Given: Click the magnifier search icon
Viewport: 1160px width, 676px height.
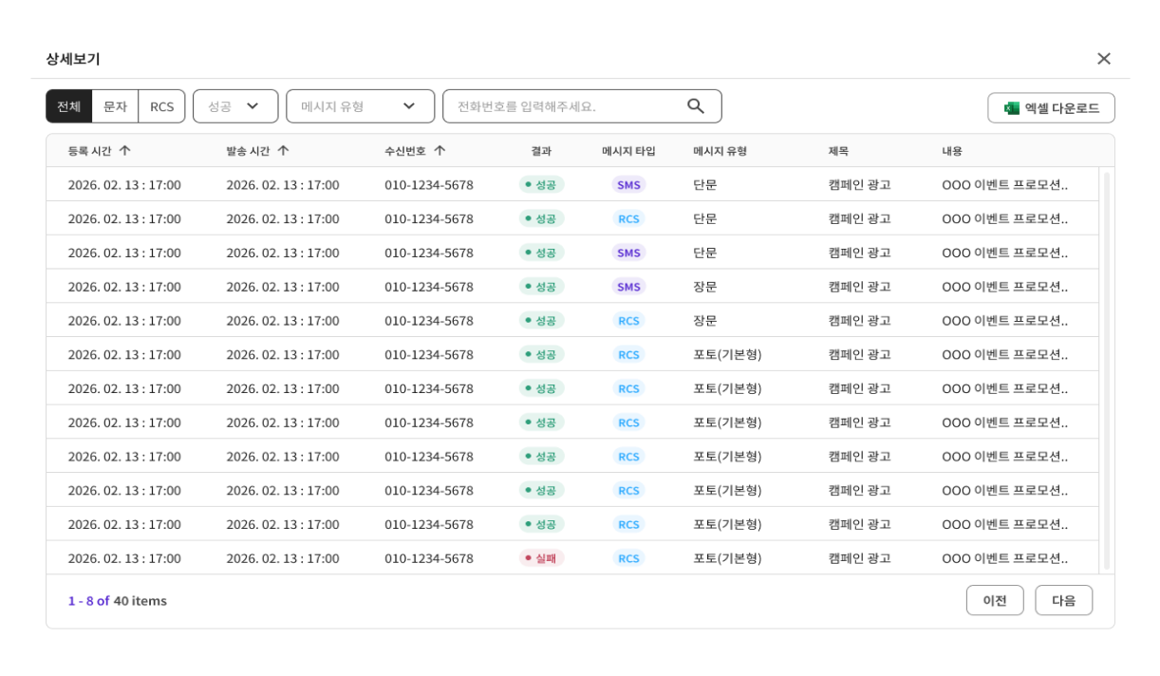Looking at the screenshot, I should click(x=696, y=106).
